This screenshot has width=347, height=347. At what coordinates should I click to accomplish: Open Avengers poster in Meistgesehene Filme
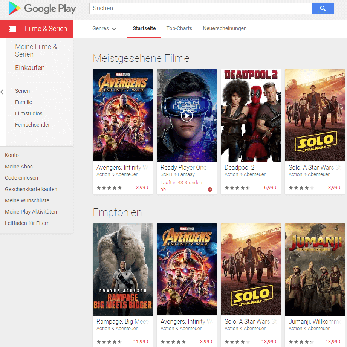click(123, 115)
